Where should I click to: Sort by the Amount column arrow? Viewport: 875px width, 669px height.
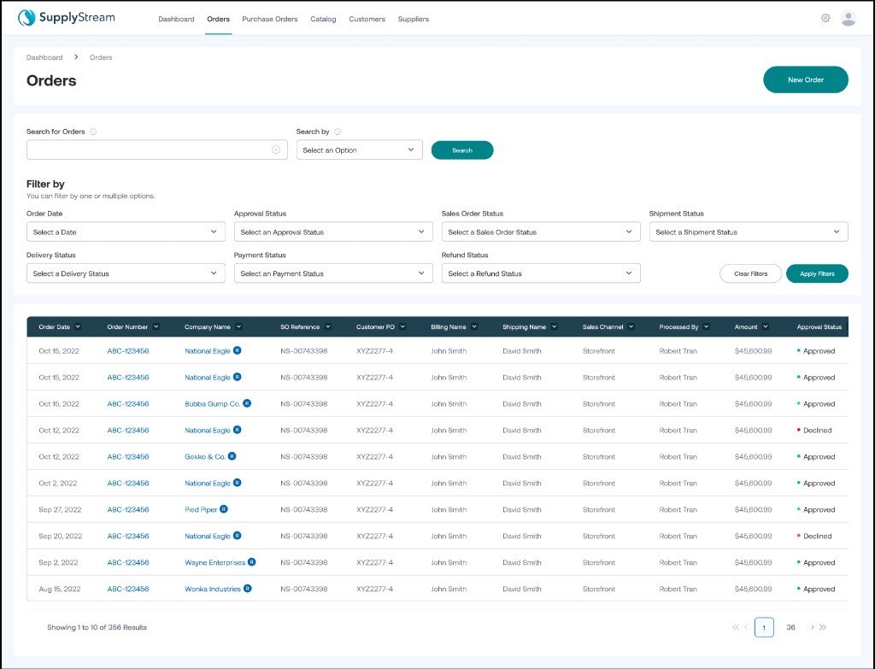766,326
